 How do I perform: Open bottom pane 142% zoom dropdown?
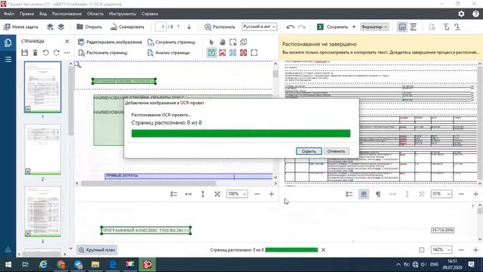(441, 250)
